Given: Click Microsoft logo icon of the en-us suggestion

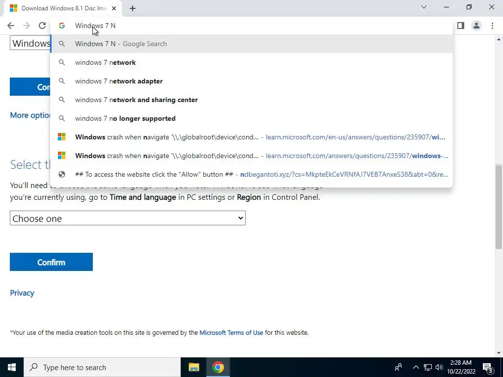Looking at the screenshot, I should coord(61,137).
